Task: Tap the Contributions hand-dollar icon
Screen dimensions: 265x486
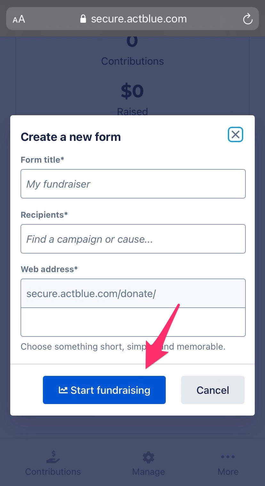Action: point(53,457)
